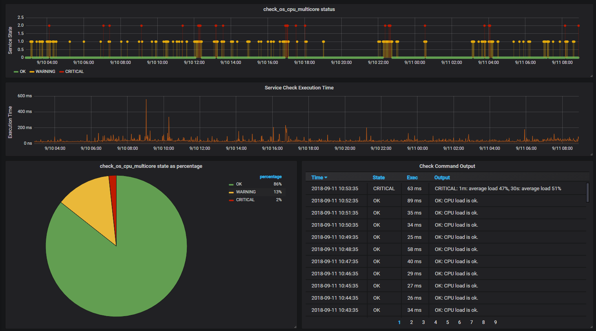Open Check Command Output panel title menu
Viewport: 596px width, 331px height.
coord(447,166)
